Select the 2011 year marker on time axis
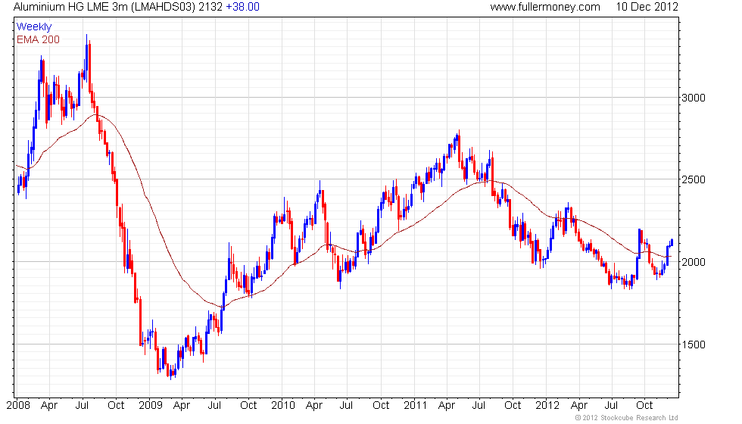The height and width of the screenshot is (424, 742). (415, 406)
